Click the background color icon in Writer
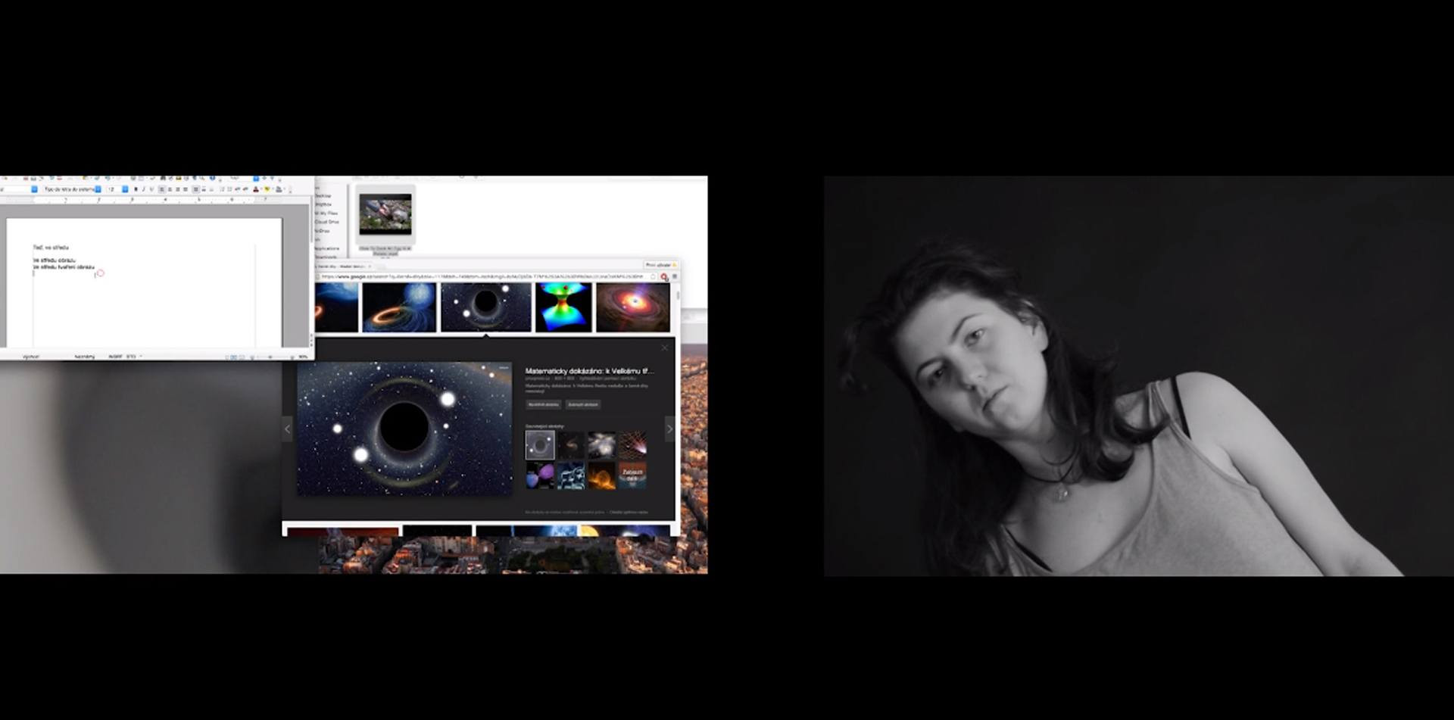 click(x=279, y=189)
